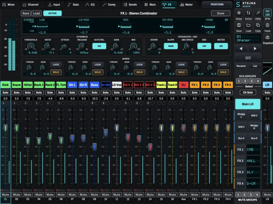Viewport: 273px width, 204px height.
Task: Solo the Snare channel
Action: coord(16,92)
